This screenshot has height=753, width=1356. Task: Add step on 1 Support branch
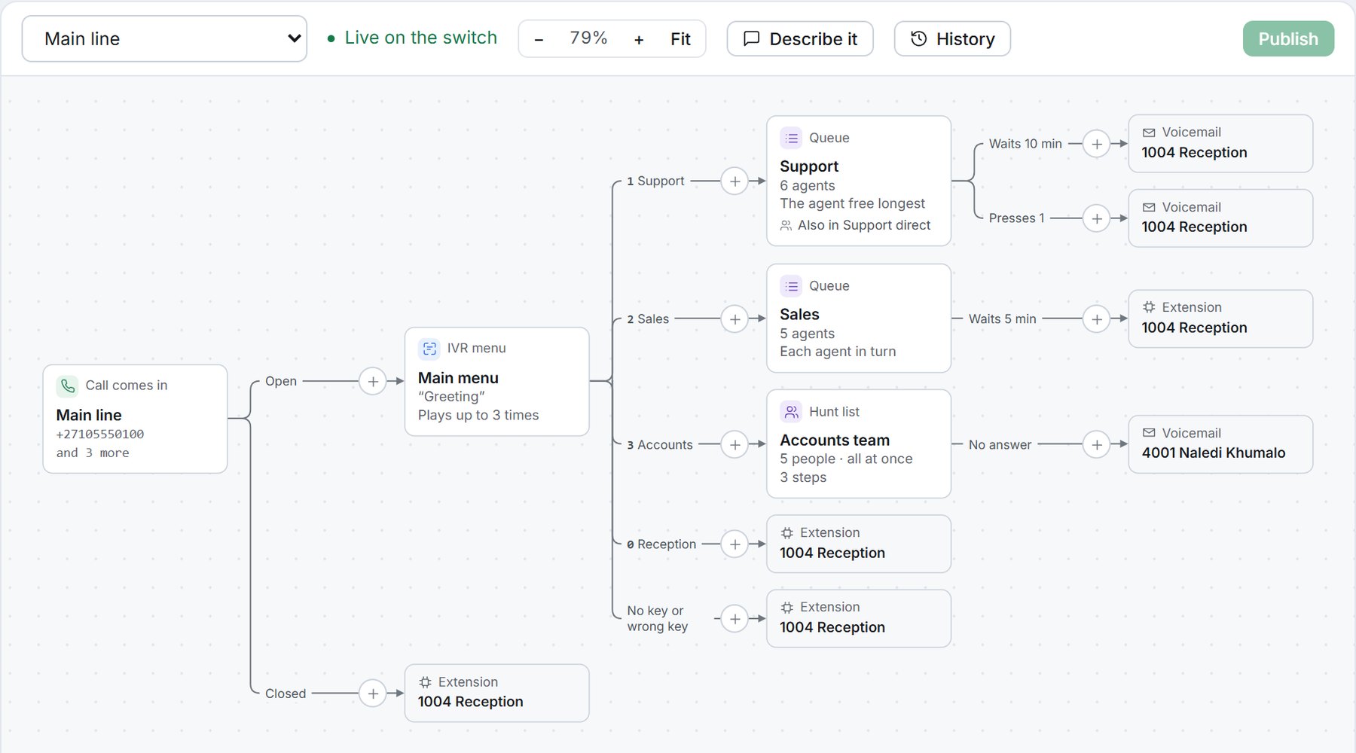(734, 181)
